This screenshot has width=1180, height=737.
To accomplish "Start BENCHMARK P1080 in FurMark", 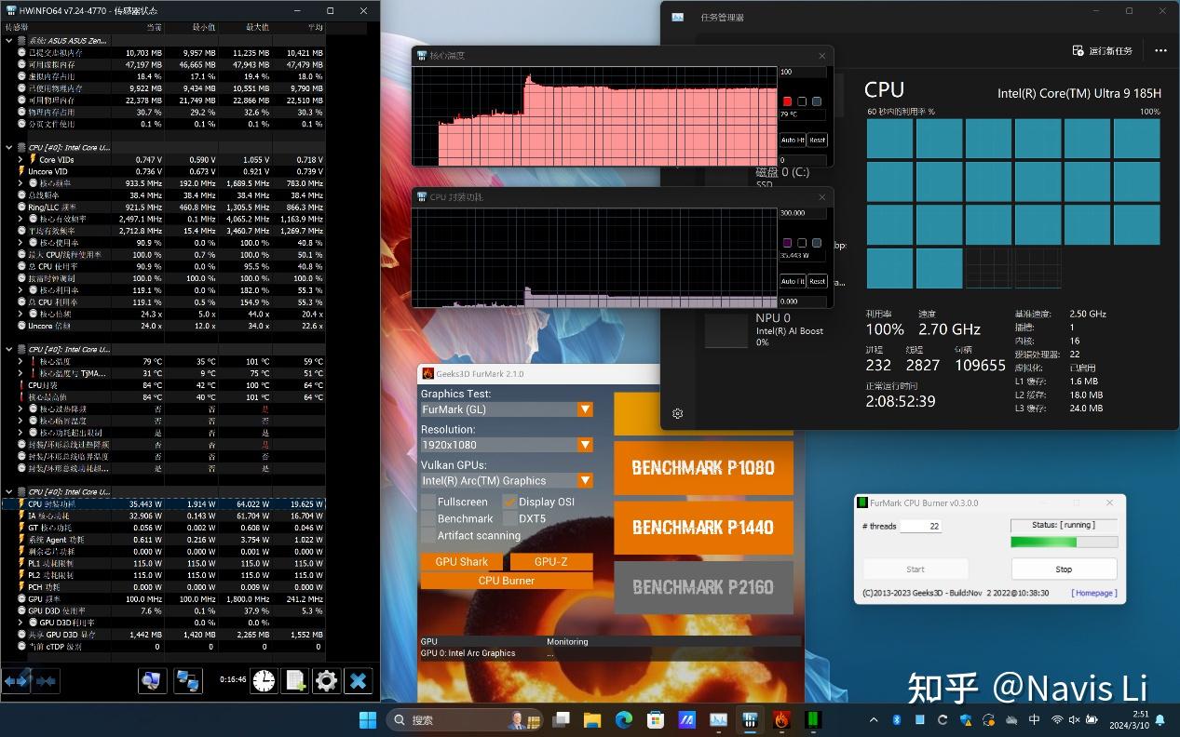I will (x=703, y=467).
